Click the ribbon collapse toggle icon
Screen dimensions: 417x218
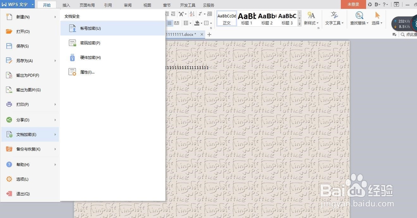396,4
